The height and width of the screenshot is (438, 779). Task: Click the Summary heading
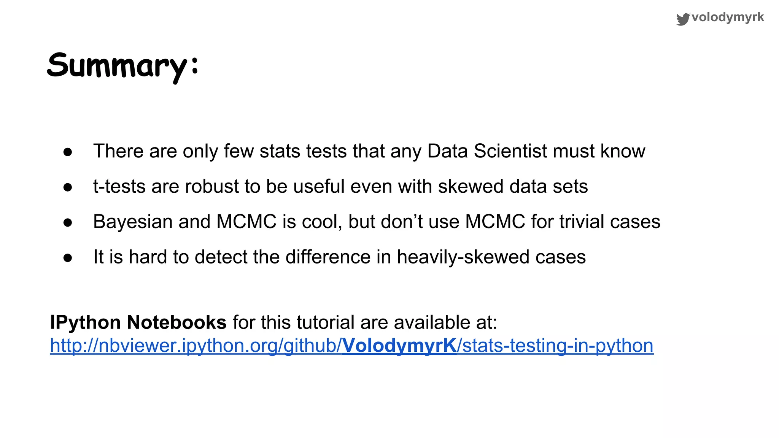point(122,66)
